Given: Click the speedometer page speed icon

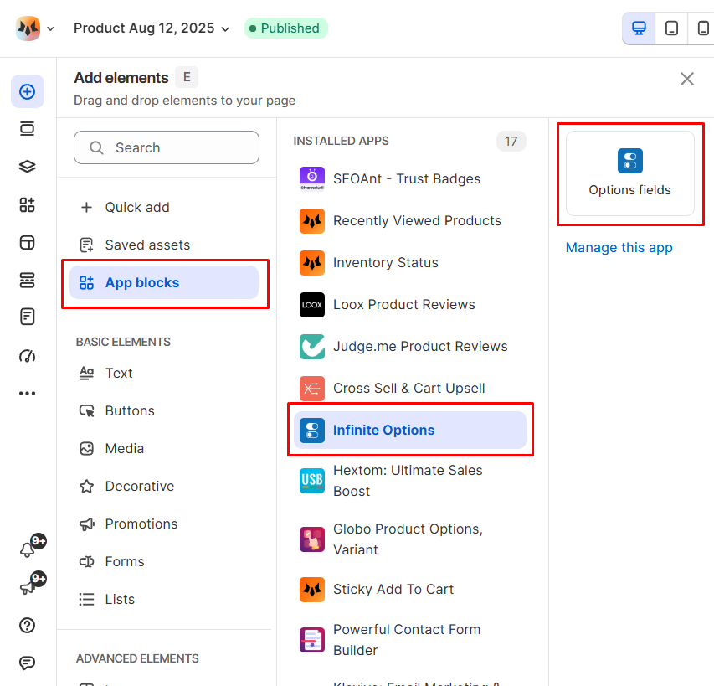Looking at the screenshot, I should click(28, 355).
